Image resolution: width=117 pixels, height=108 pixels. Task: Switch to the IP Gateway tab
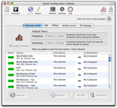(x=86, y=25)
